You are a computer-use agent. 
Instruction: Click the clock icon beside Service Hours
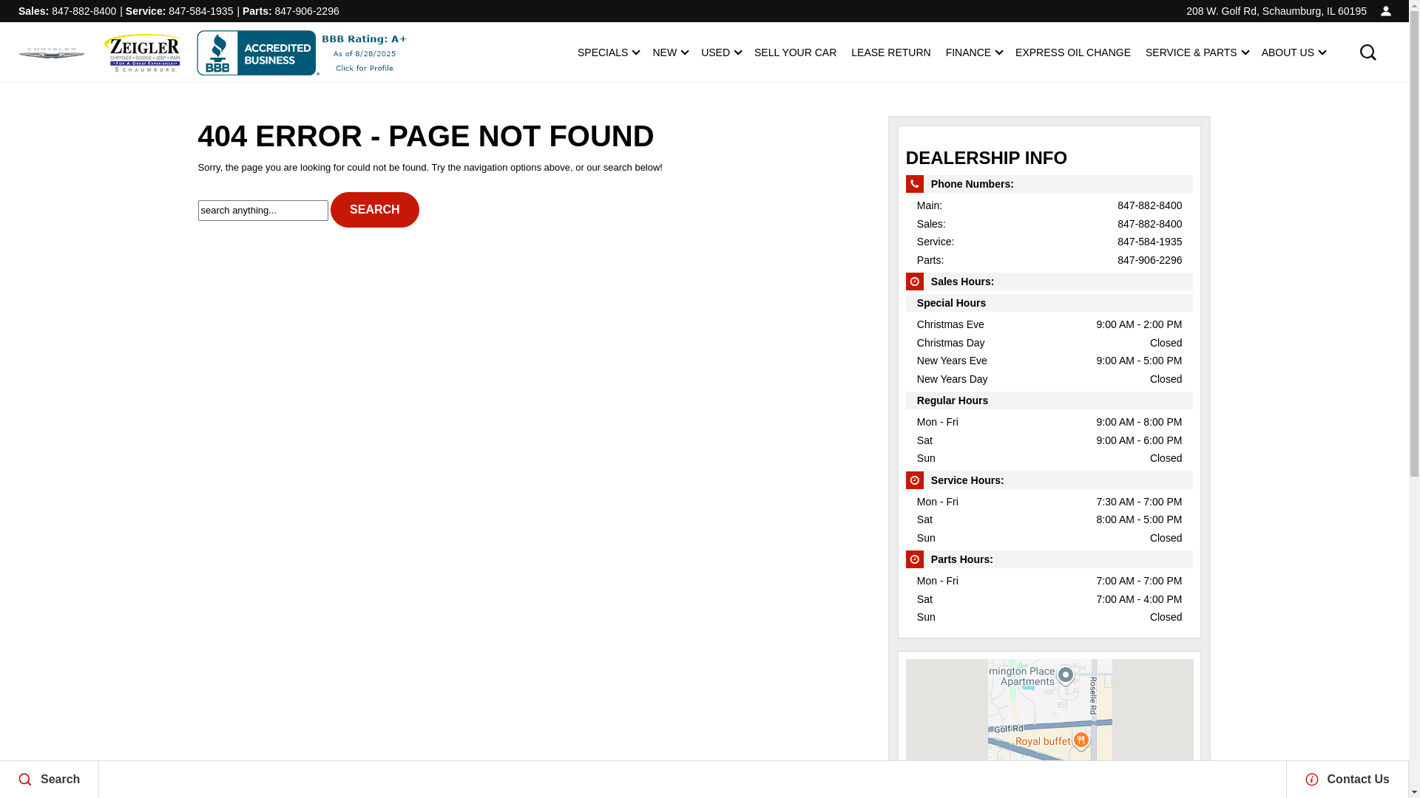[x=914, y=480]
